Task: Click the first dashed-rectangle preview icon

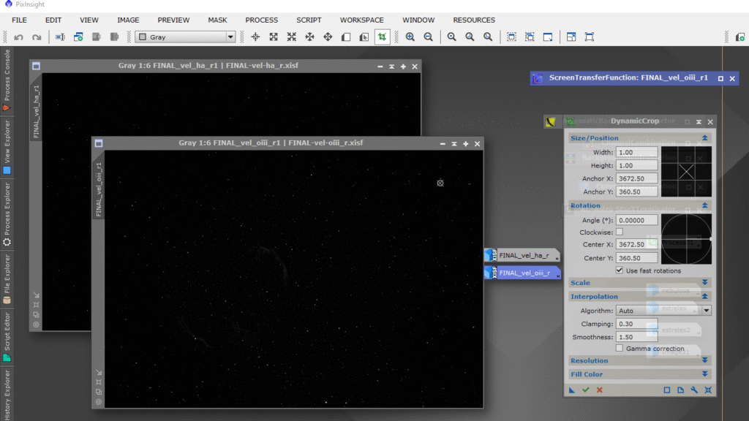Action: pos(511,37)
